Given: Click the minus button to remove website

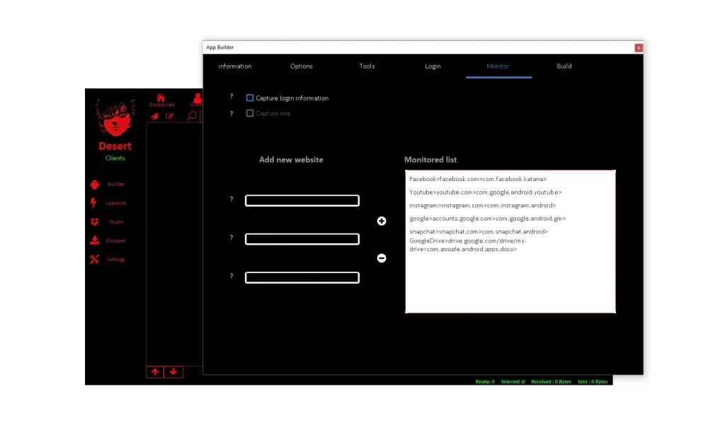Looking at the screenshot, I should coord(381,258).
